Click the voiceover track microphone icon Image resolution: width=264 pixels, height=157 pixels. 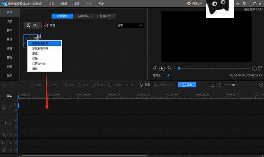pos(4,150)
